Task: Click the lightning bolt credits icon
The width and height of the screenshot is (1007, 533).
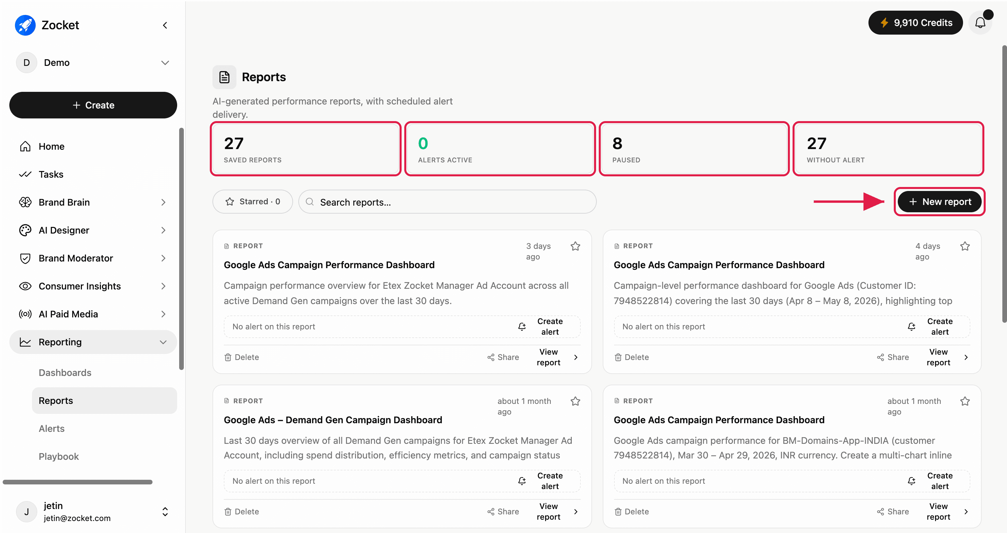Action: pyautogui.click(x=884, y=23)
